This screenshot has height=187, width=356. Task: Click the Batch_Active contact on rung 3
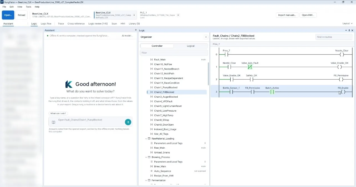click(x=272, y=92)
